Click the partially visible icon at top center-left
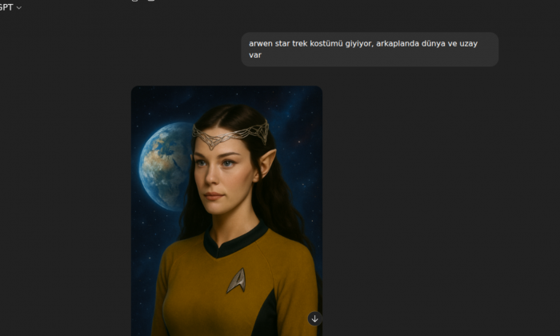 [134, 1]
